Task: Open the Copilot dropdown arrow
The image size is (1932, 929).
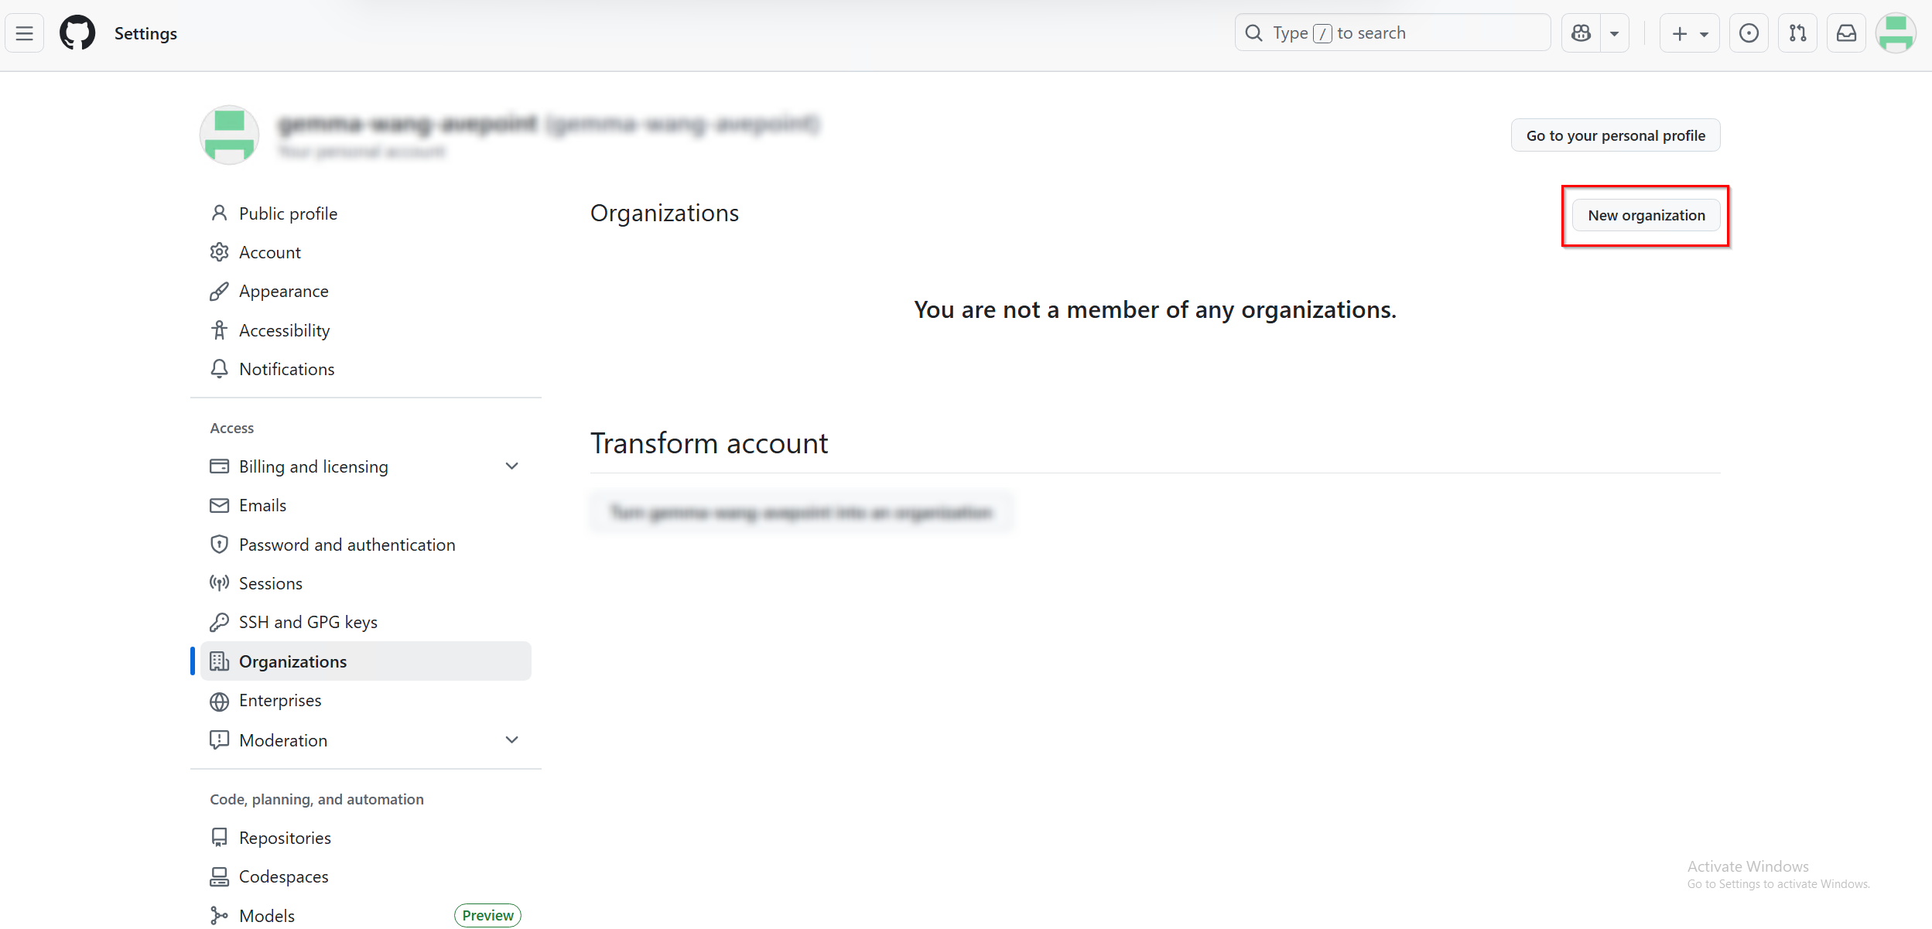Action: 1615,32
